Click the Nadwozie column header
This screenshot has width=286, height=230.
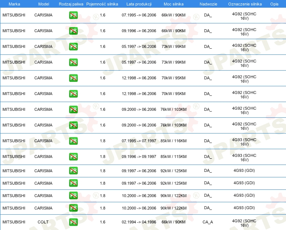pyautogui.click(x=208, y=4)
